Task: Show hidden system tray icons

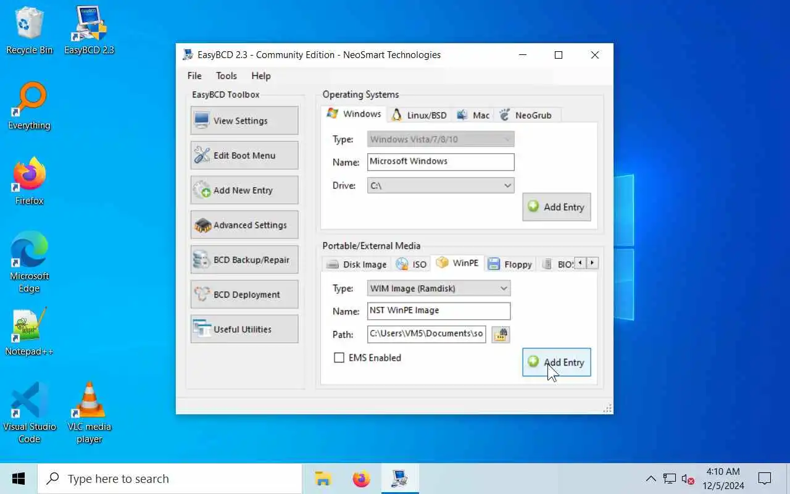Action: 651,479
